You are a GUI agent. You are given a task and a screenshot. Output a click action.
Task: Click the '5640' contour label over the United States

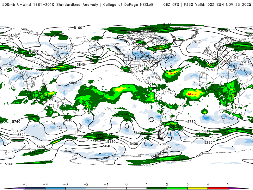click(145, 66)
